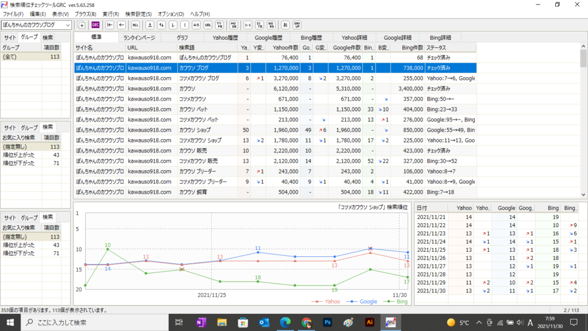588x331 pixels.
Task: Click the MODE toolbar icon
Action: coord(234,25)
